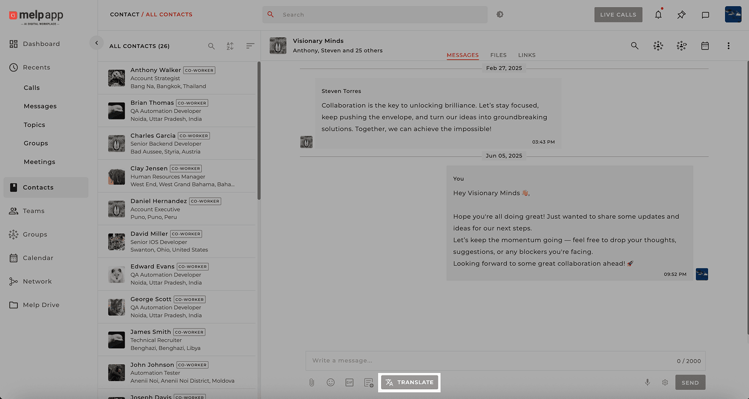
Task: Attach a file using the paperclip
Action: pos(312,382)
